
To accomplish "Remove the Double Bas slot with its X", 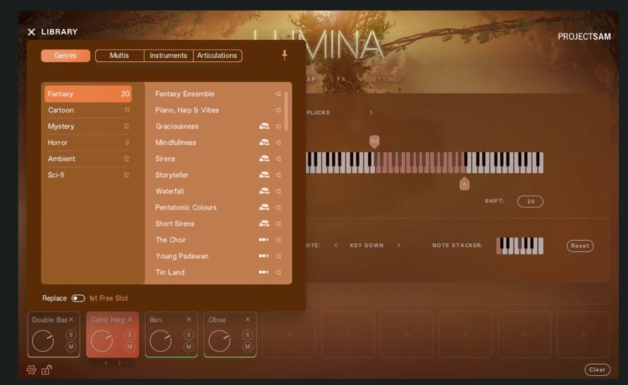I will [71, 320].
